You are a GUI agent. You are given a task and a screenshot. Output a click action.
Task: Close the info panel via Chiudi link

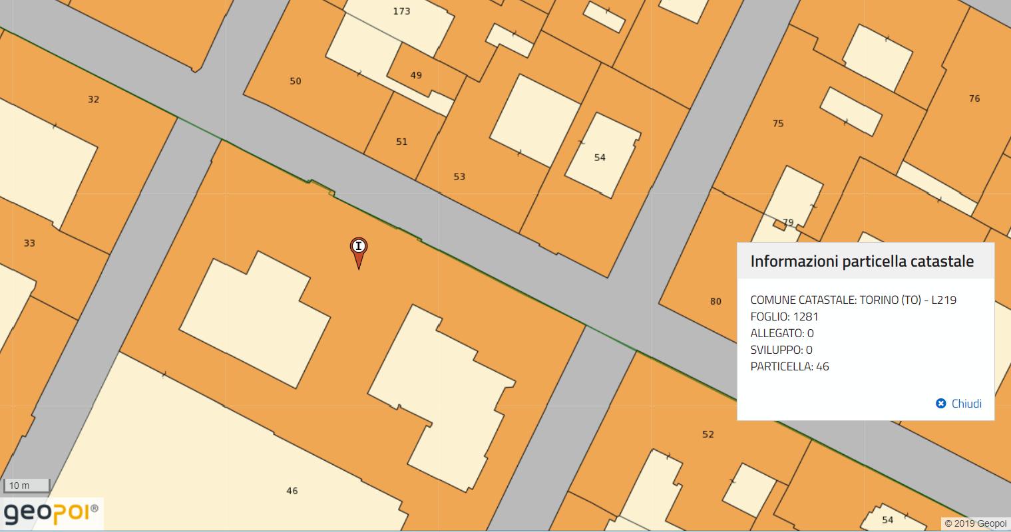(966, 404)
